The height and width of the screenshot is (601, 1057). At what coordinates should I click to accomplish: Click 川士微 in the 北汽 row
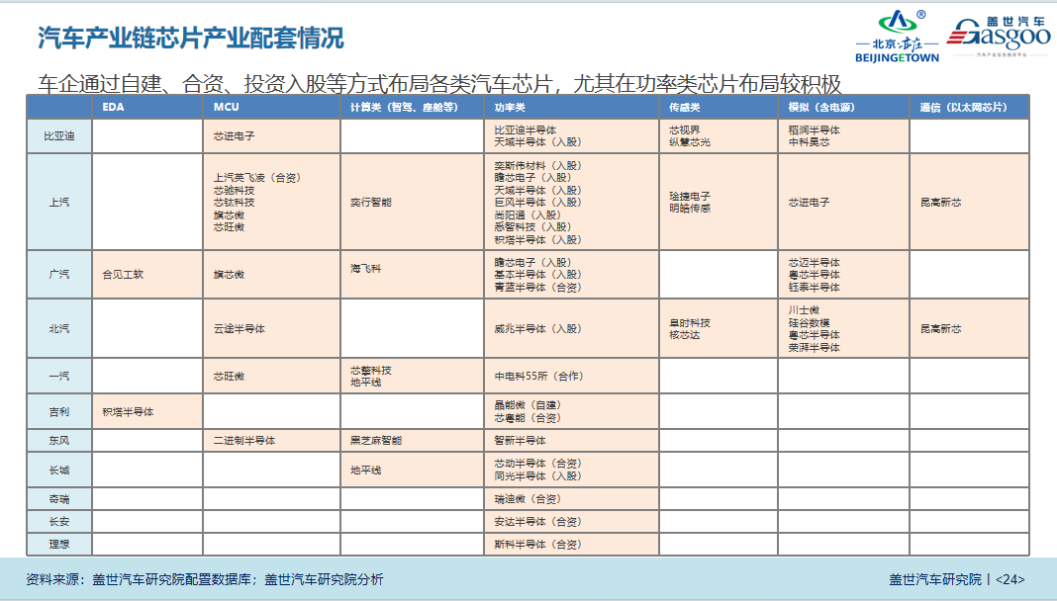click(x=804, y=309)
